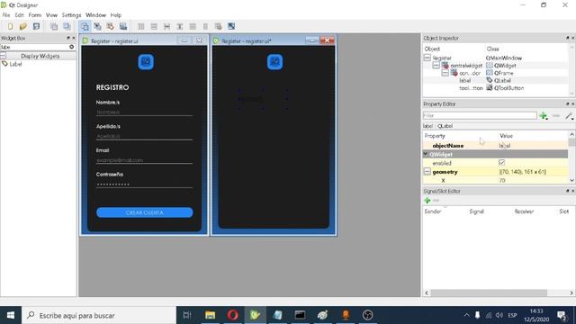
Task: Collapse Display Widgets category in Widget Box
Action: tap(4, 56)
